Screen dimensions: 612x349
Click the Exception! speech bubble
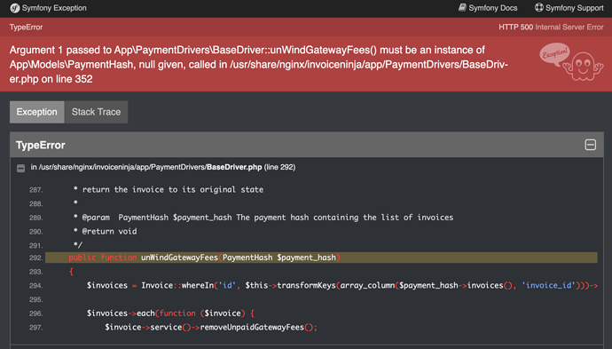pyautogui.click(x=554, y=53)
